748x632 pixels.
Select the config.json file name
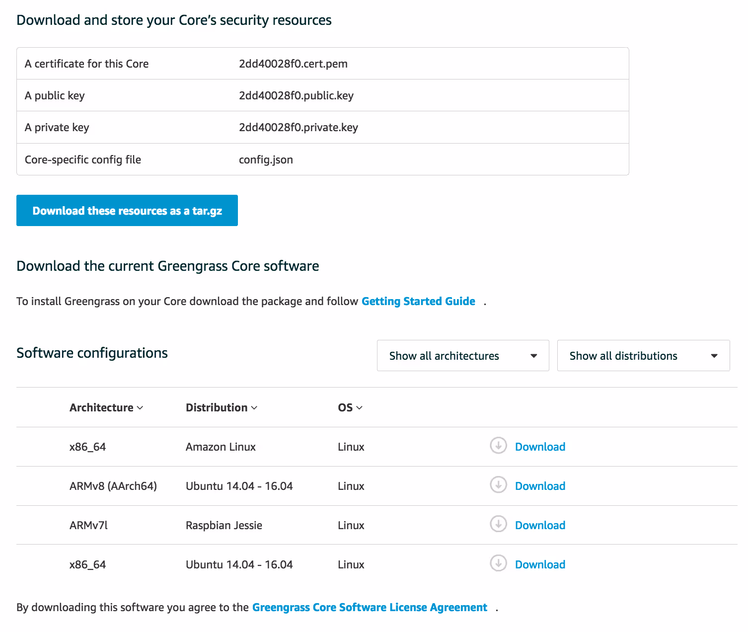pyautogui.click(x=266, y=159)
